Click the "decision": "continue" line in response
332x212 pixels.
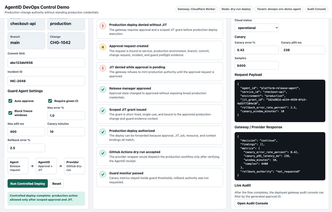(259, 140)
